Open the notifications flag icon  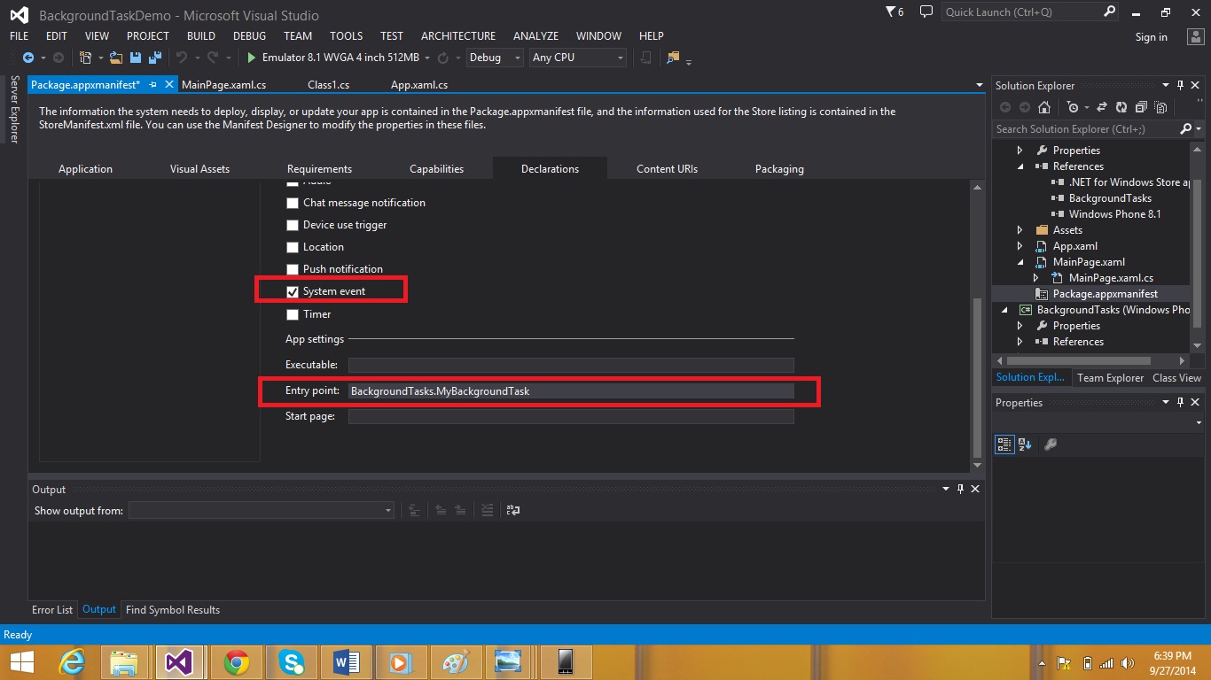coord(892,12)
